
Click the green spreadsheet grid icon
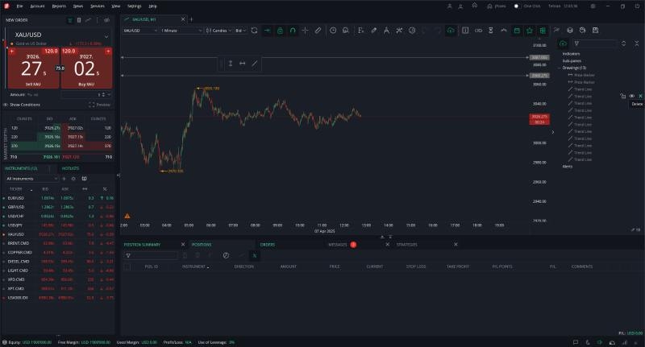coord(543,31)
